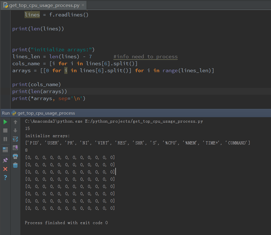Click the 'print("initialize arrays:")' code line
The width and height of the screenshot is (271, 235).
[53, 50]
